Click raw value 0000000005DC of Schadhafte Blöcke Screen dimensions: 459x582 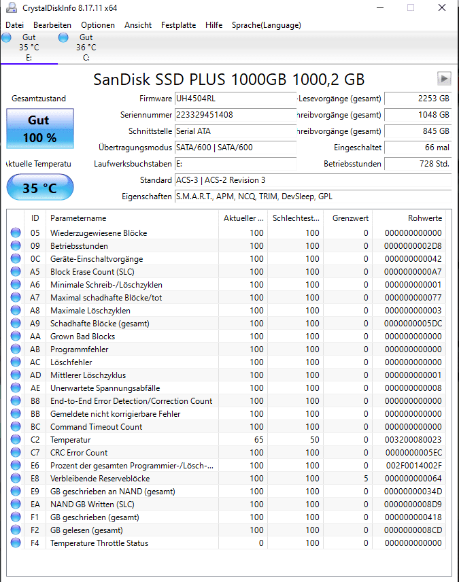tap(413, 323)
